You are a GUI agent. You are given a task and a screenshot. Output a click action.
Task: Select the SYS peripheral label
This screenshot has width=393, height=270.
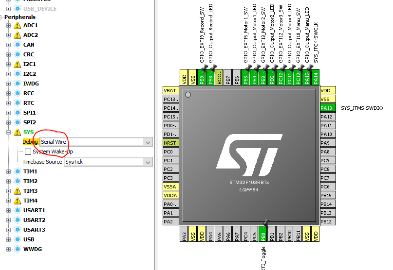click(28, 132)
